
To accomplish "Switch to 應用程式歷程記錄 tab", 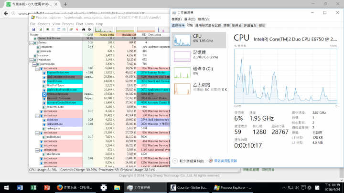I will coord(208,25).
